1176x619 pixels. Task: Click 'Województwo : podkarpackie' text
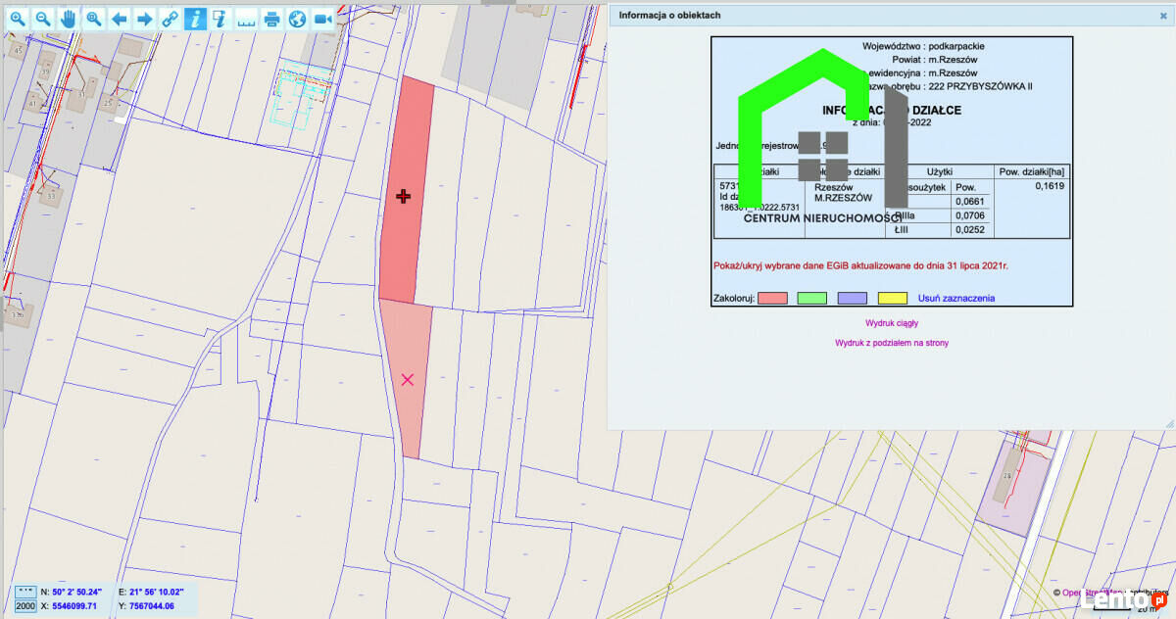[x=923, y=46]
